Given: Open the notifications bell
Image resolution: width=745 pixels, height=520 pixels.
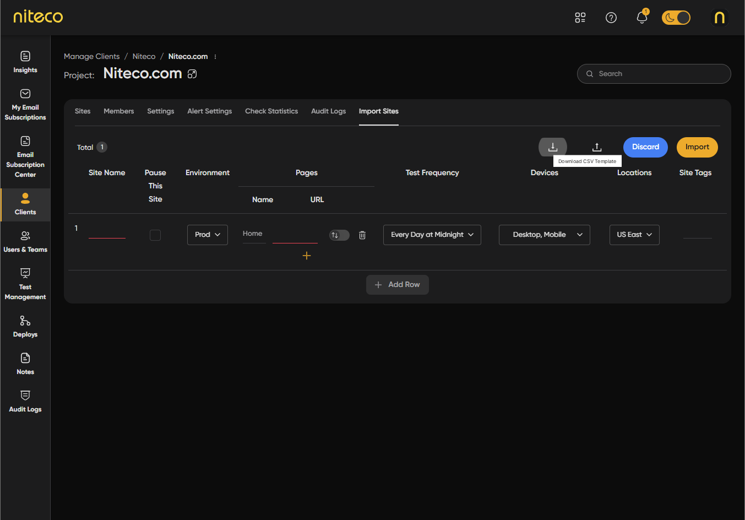Looking at the screenshot, I should tap(642, 18).
